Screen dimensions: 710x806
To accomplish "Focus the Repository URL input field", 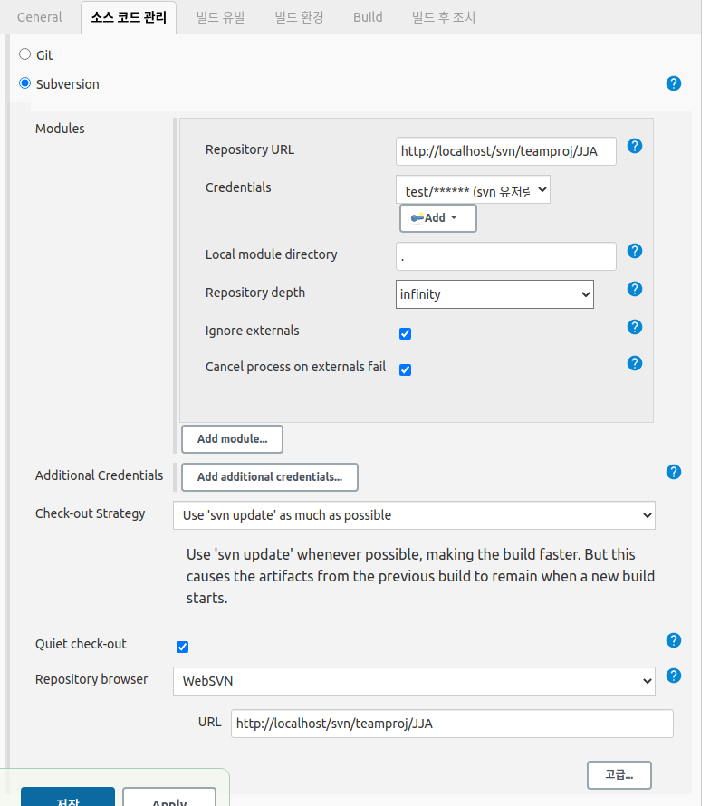I will (x=506, y=151).
